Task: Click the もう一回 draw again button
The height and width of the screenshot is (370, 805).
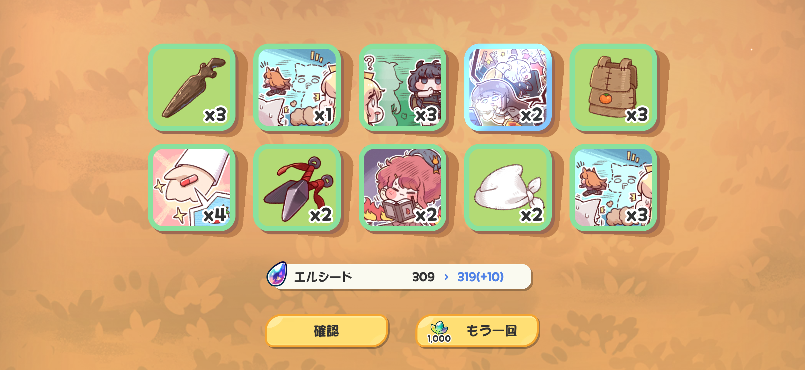Action: (477, 331)
